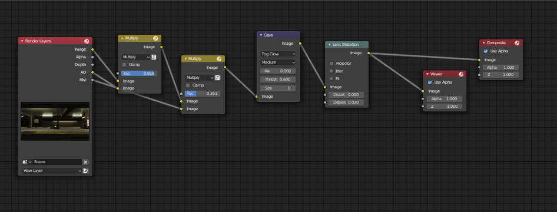Click the Z 1.000 field in Viewer node
Viewport: 557px width, 212px height.
click(445, 107)
